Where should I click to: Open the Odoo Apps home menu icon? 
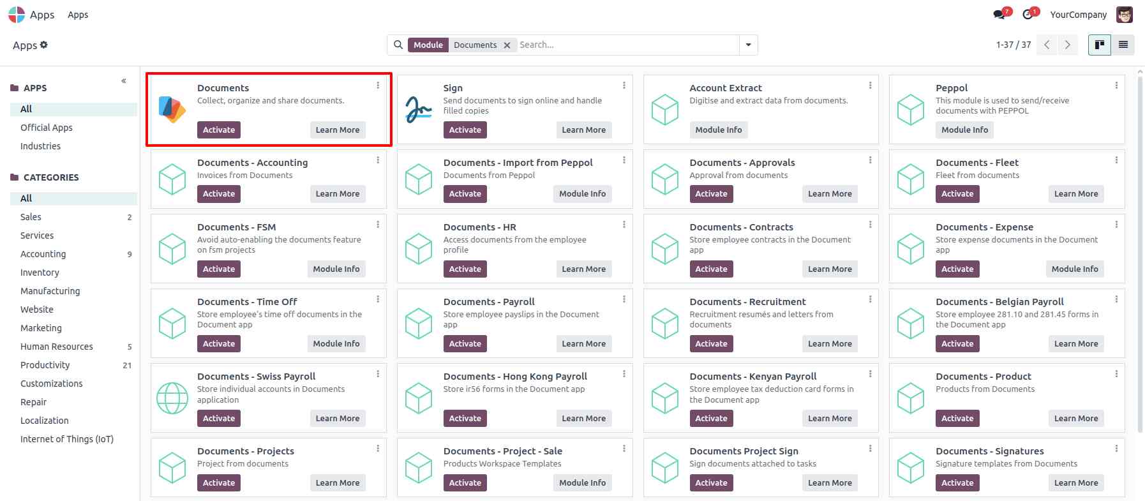tap(17, 14)
